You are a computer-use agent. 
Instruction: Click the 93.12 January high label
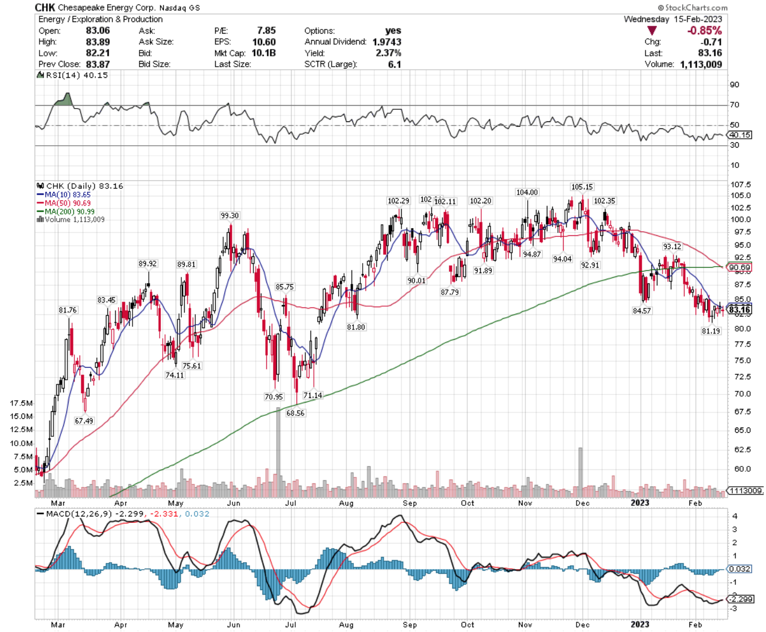click(x=672, y=247)
